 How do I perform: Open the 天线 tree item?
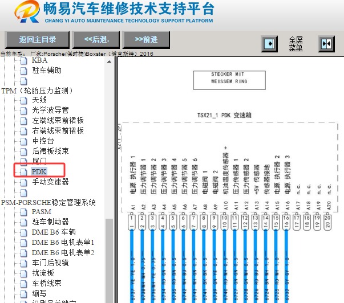[x=39, y=100]
